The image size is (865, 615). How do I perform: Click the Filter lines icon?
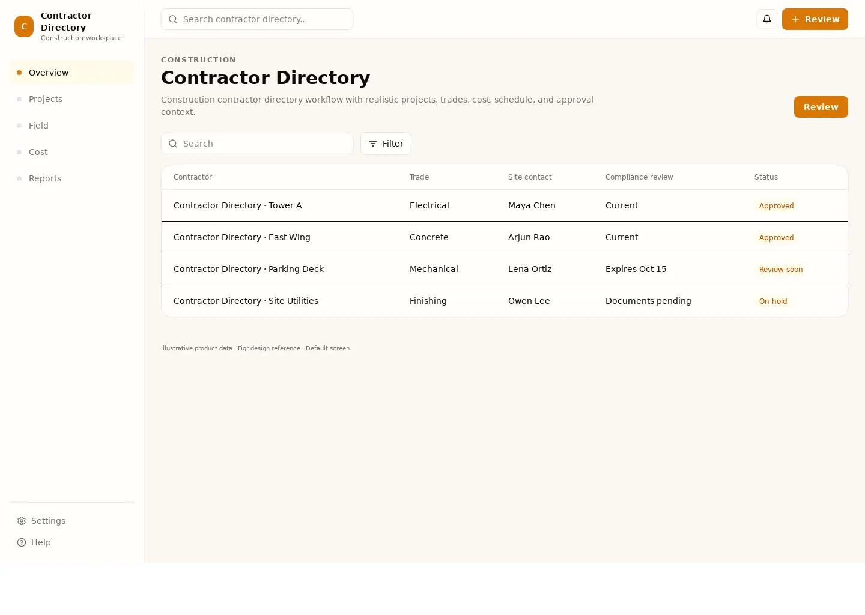pos(373,144)
